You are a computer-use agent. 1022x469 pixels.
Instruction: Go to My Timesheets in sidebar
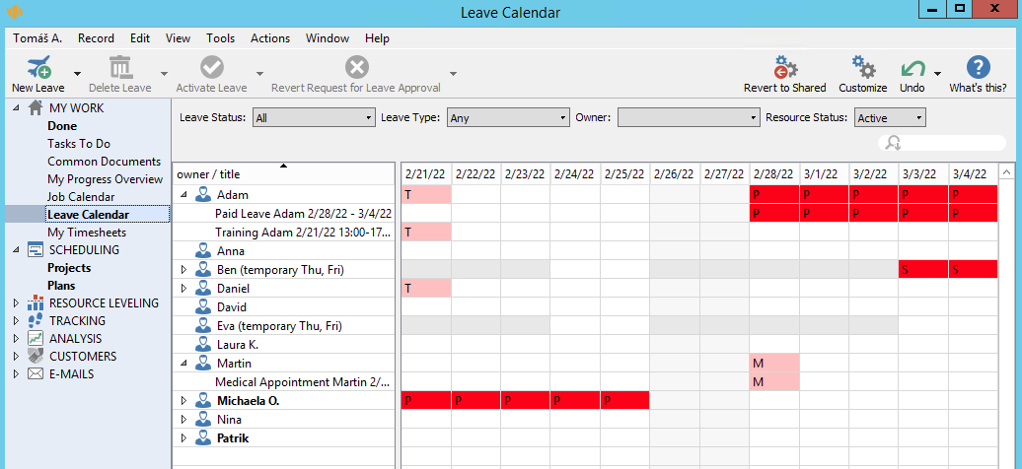click(87, 233)
